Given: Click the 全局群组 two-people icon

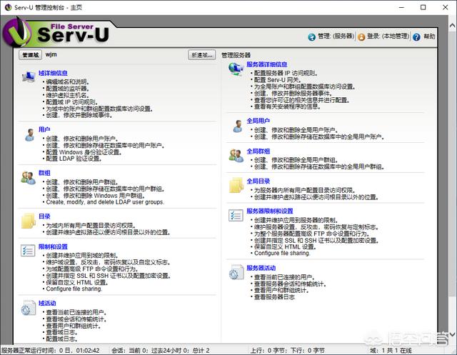Looking at the screenshot, I should click(x=236, y=156).
